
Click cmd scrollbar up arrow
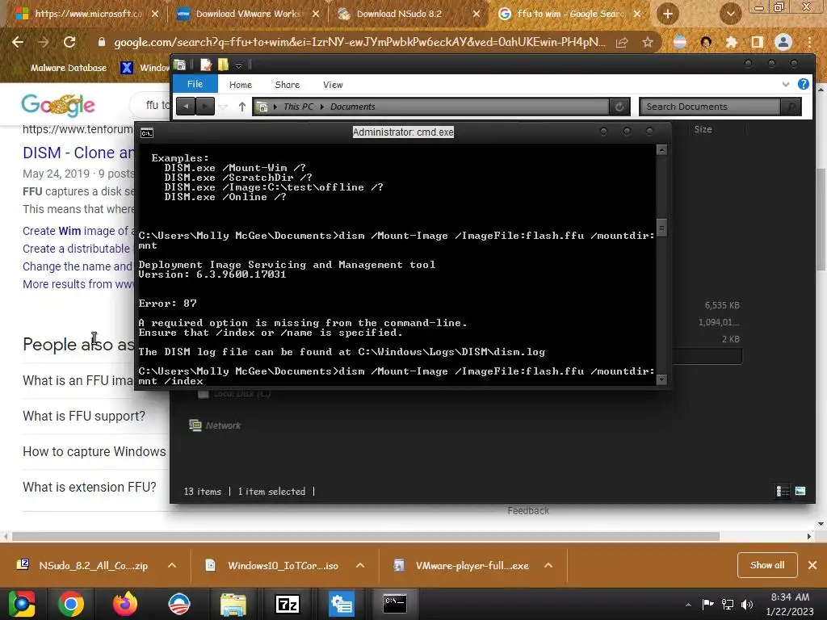pyautogui.click(x=661, y=150)
